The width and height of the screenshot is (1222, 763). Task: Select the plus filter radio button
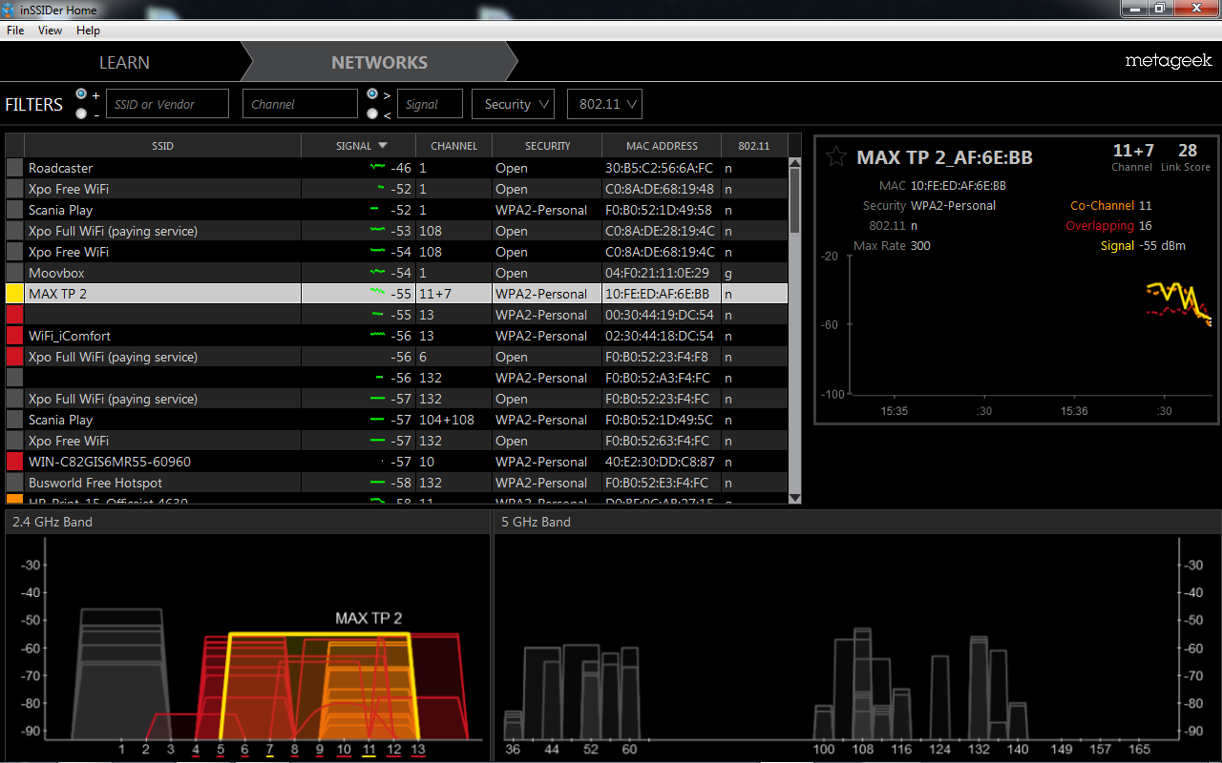81,93
